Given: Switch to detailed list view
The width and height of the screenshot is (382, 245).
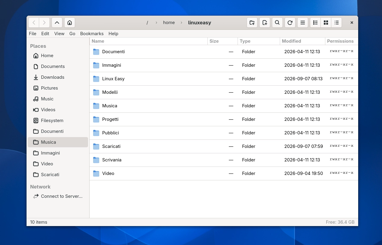Looking at the screenshot, I should 315,23.
